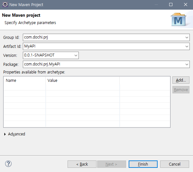
Task: Click the "New Maven project" heading
Action: [x=21, y=15]
